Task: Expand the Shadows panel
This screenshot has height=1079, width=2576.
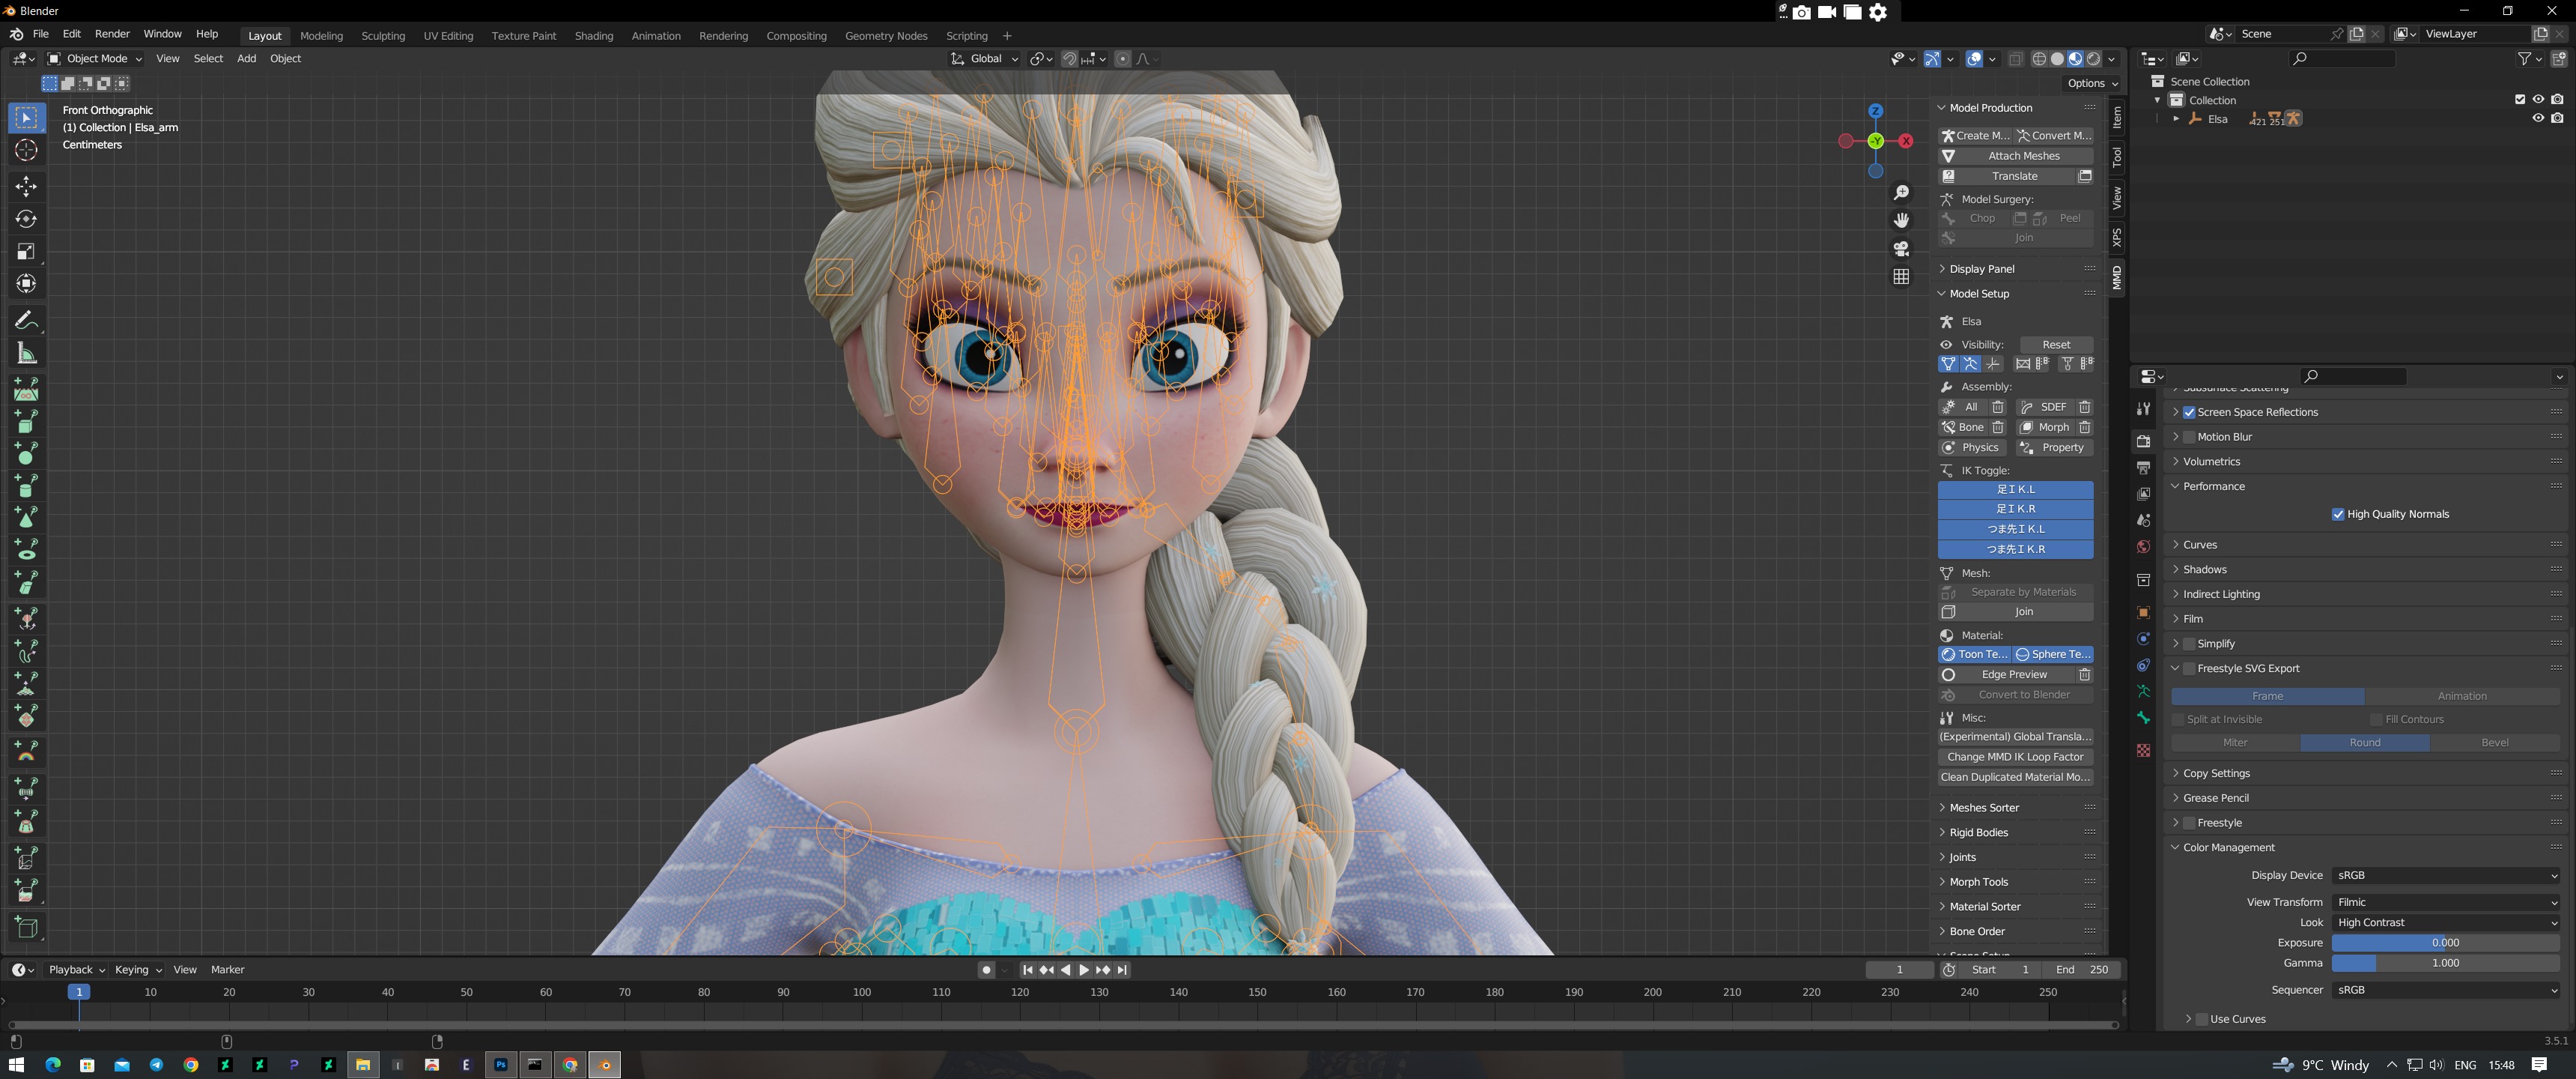Action: click(x=2205, y=569)
